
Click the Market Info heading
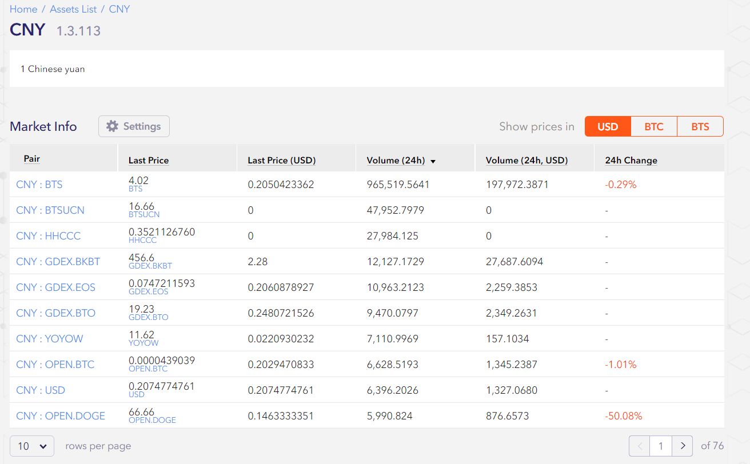pos(43,126)
